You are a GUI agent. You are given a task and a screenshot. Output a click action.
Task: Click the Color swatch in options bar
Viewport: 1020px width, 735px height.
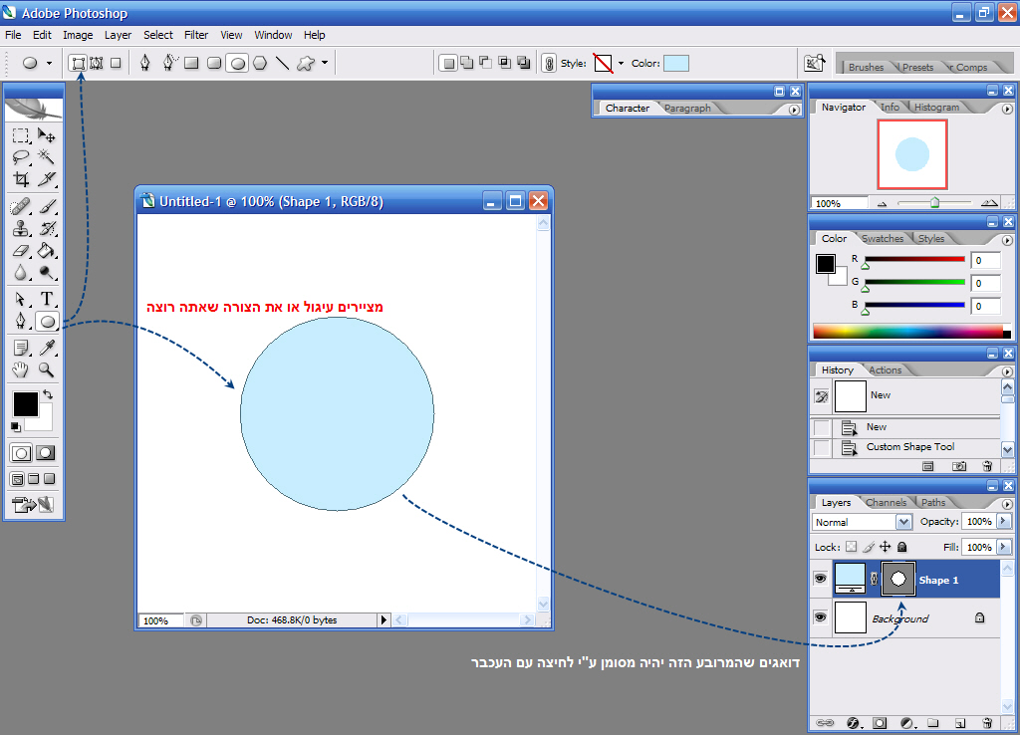[x=676, y=63]
